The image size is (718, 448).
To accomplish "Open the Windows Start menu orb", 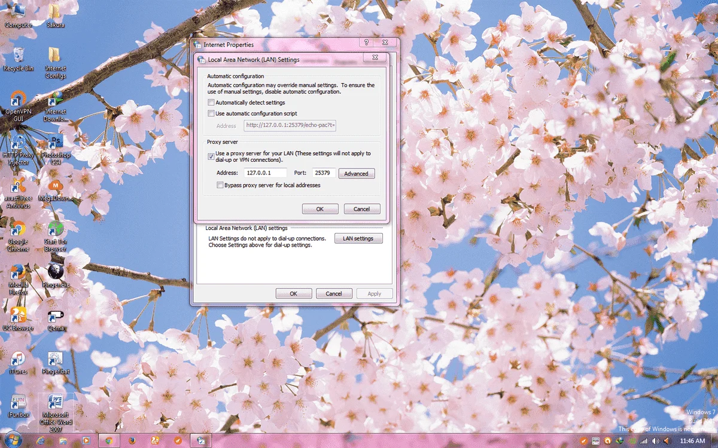I will coord(13,440).
